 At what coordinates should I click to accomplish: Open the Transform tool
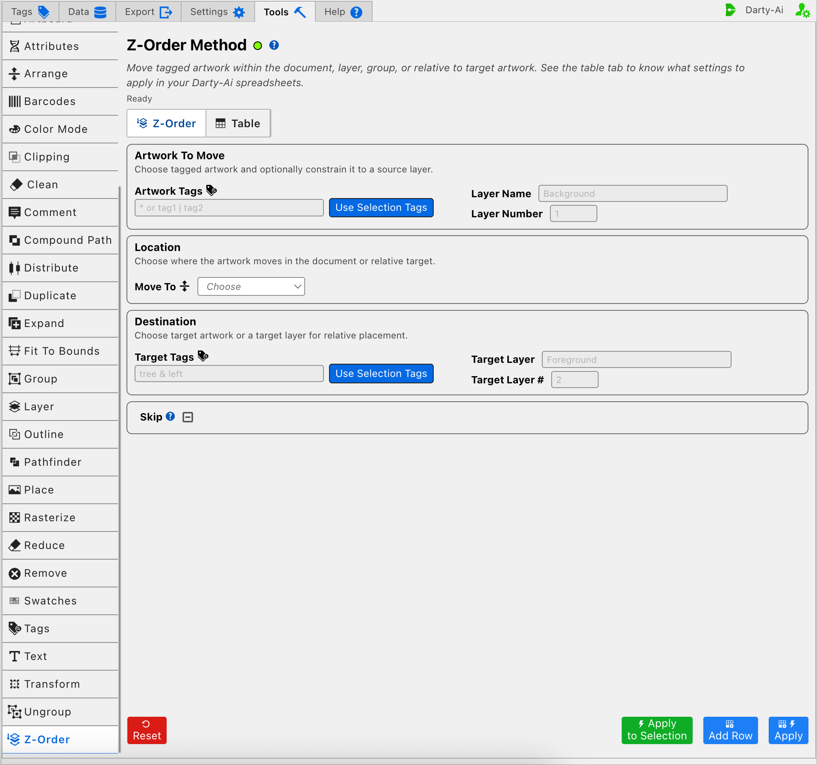point(60,684)
